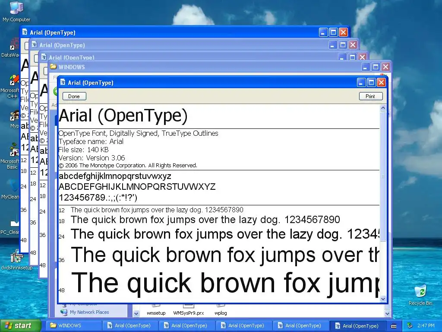Click the WINDOWS folder window title bar text

coord(72,67)
